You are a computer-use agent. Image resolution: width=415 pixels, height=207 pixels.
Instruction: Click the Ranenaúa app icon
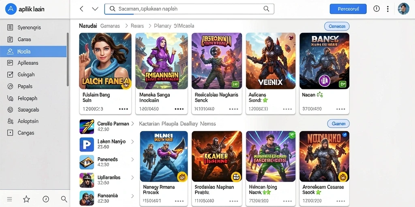[87, 198]
